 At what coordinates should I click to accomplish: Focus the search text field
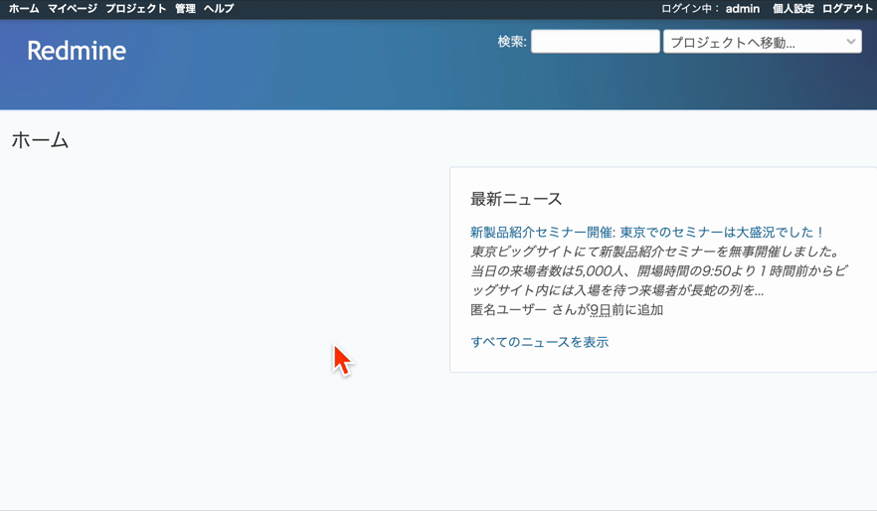[595, 42]
